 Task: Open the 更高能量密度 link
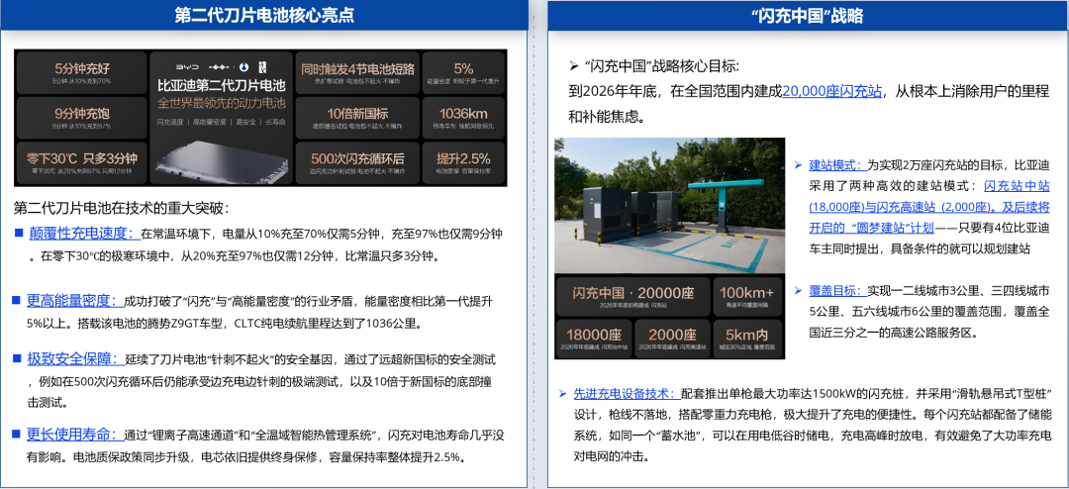[x=75, y=300]
